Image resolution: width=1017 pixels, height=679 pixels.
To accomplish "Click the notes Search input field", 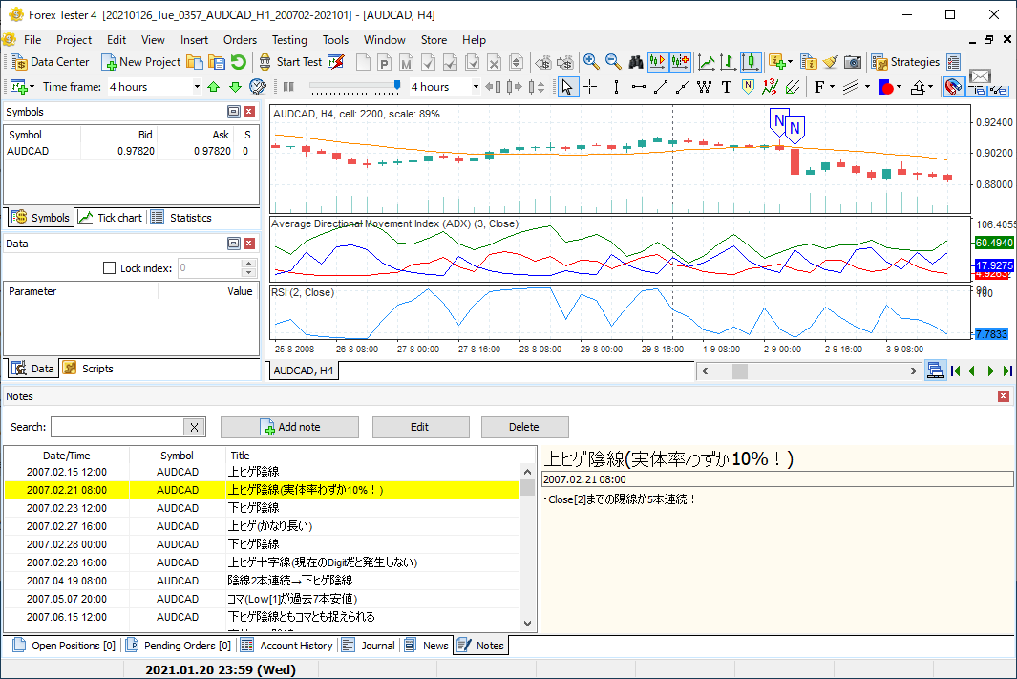I will pos(116,427).
